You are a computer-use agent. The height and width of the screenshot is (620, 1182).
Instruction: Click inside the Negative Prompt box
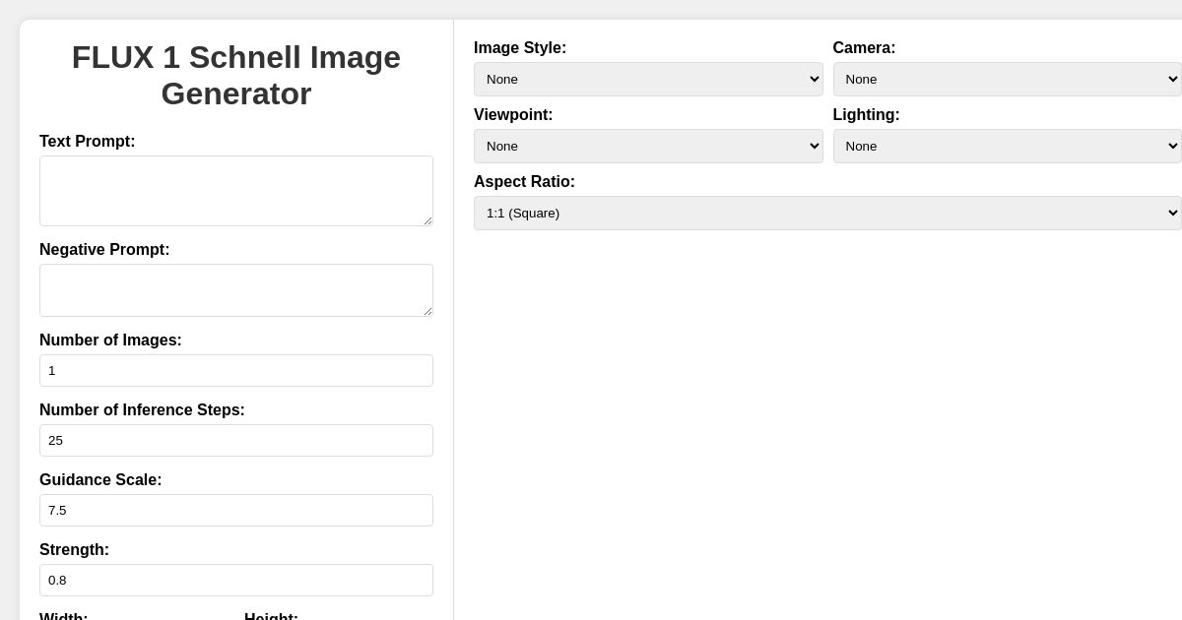point(236,289)
